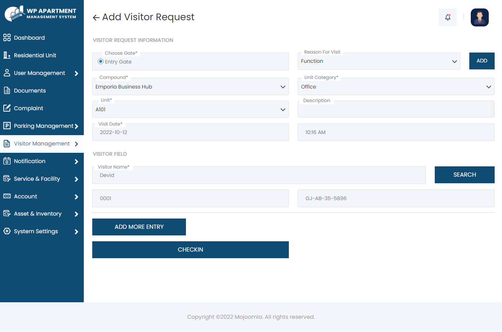Click the Visitor Name field
The width and height of the screenshot is (502, 332).
click(259, 175)
